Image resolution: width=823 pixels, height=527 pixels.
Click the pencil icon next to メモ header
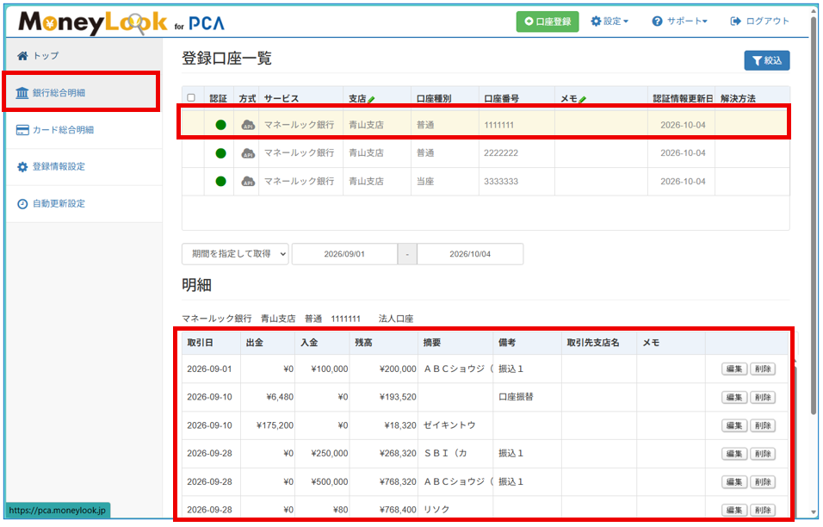point(583,99)
